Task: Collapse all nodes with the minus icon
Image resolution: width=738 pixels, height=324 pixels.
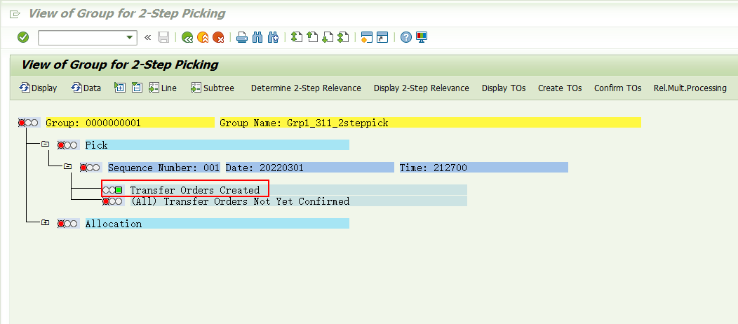Action: coord(137,88)
